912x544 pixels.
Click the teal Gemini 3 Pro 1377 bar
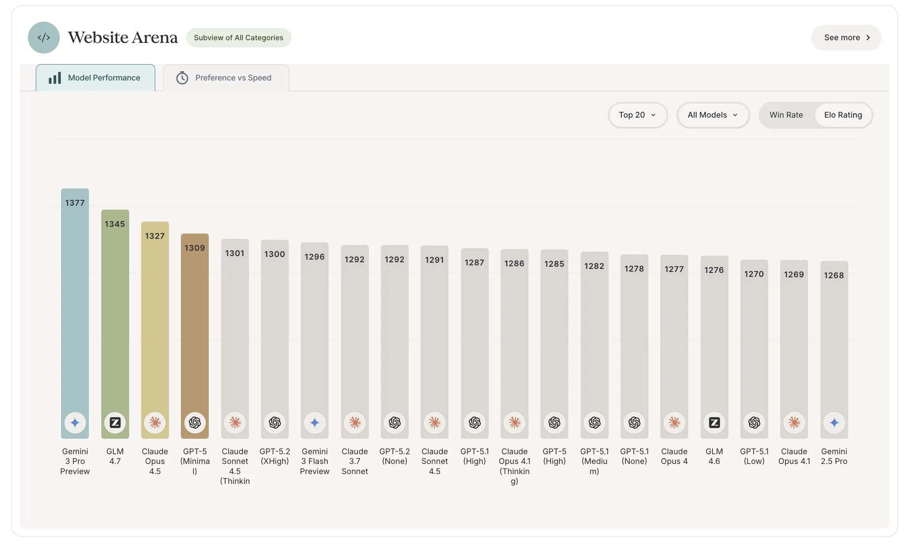tap(75, 310)
